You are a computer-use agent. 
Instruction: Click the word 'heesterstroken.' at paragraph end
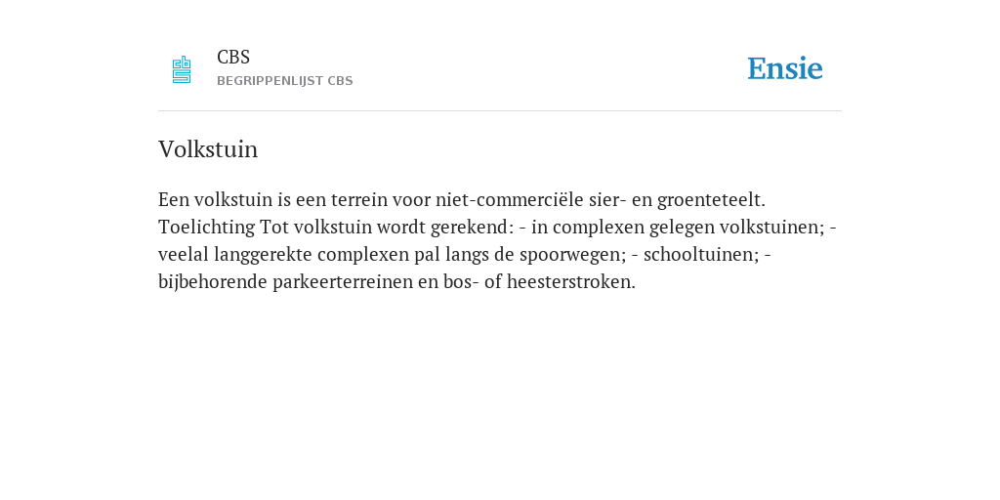571,282
